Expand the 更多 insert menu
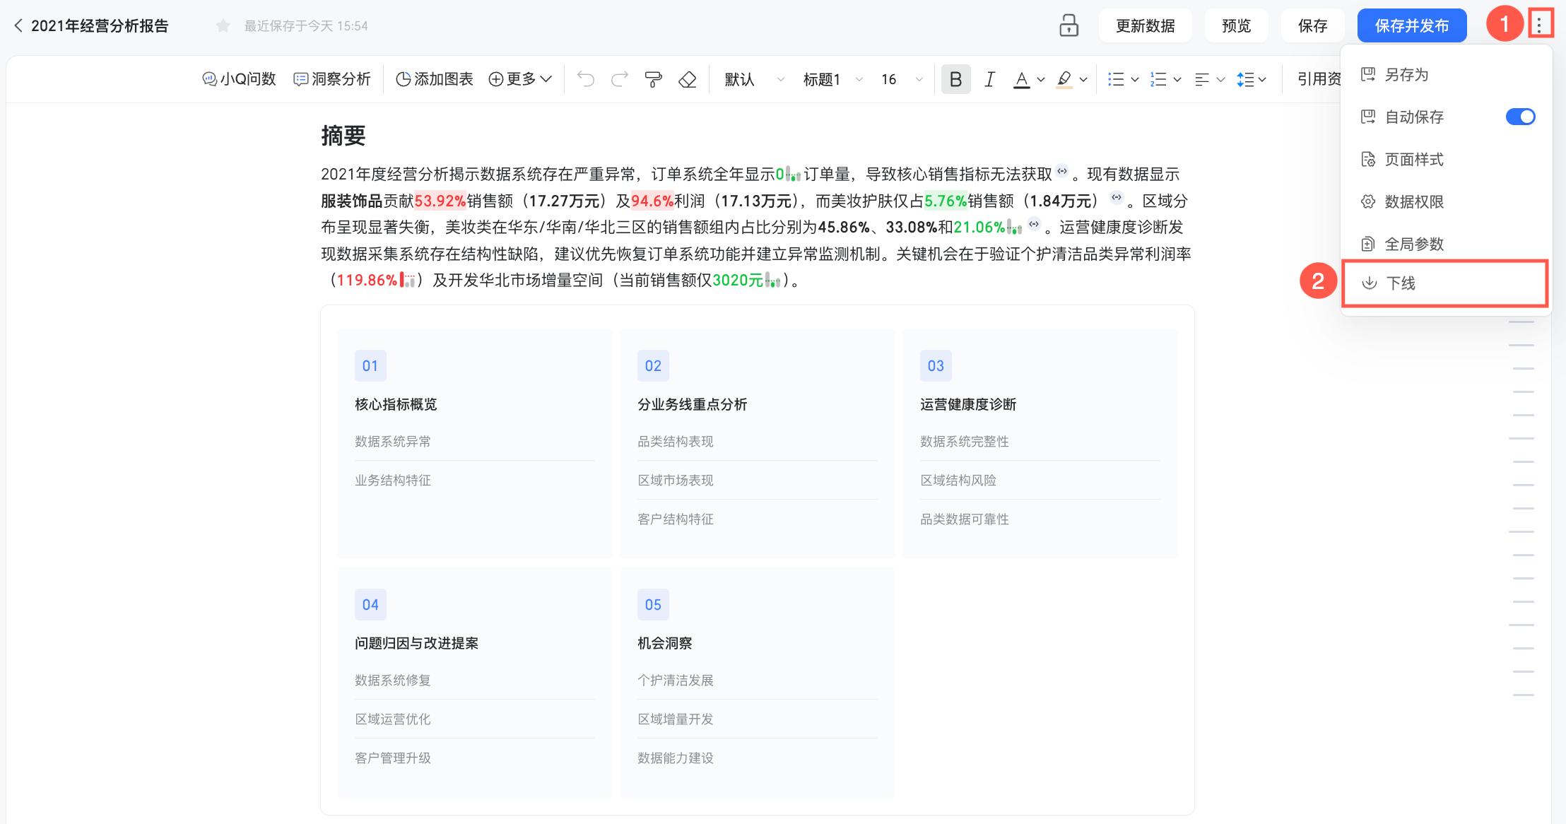The height and width of the screenshot is (824, 1566). click(520, 79)
